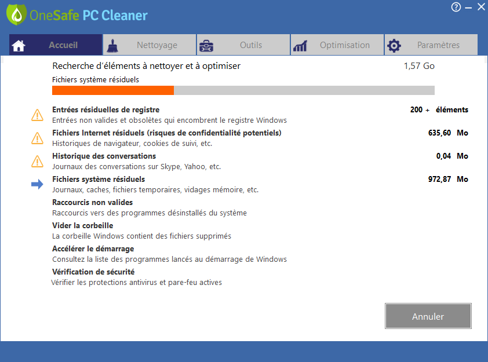Click the toolbox icon on Outils tab

coord(206,46)
